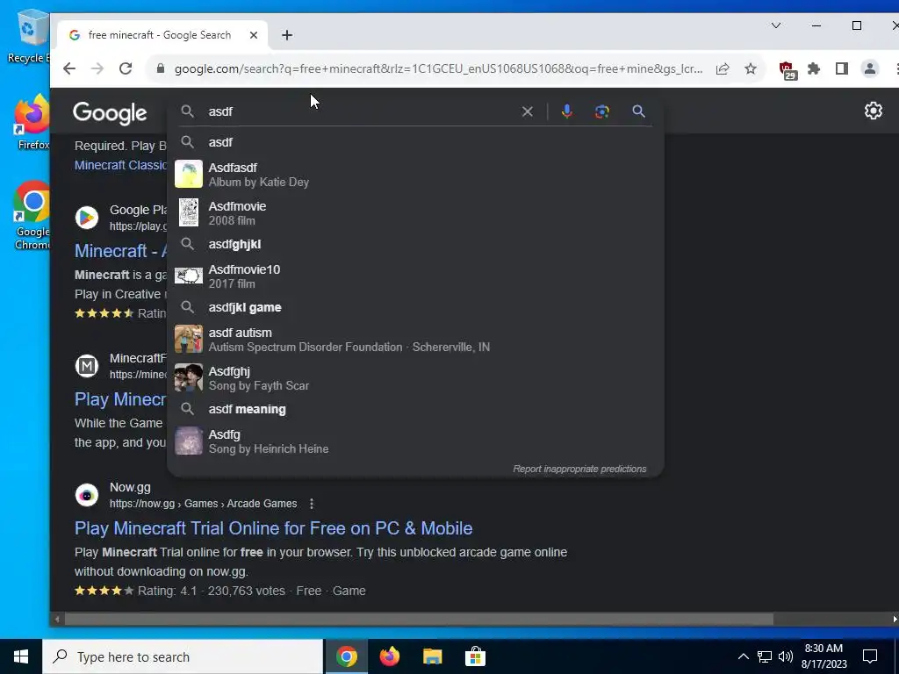The image size is (899, 674).
Task: Reload the Google search page
Action: [126, 68]
